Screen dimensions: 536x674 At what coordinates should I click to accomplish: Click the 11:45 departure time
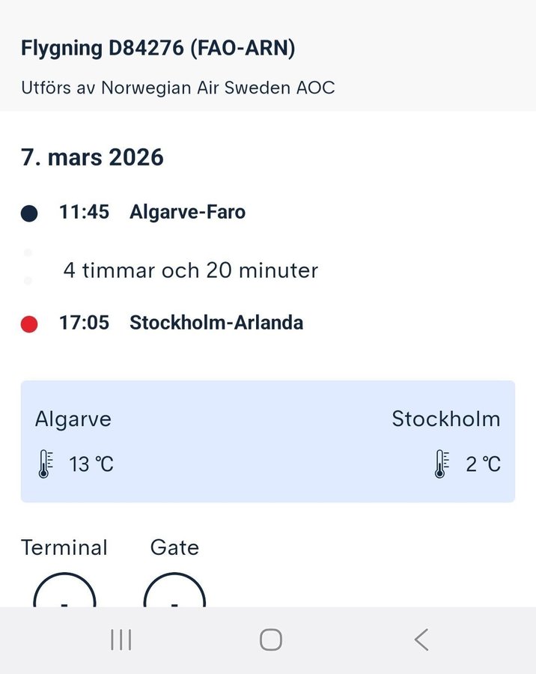click(x=84, y=212)
